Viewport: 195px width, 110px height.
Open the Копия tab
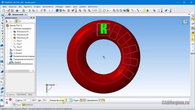pyautogui.click(x=17, y=105)
